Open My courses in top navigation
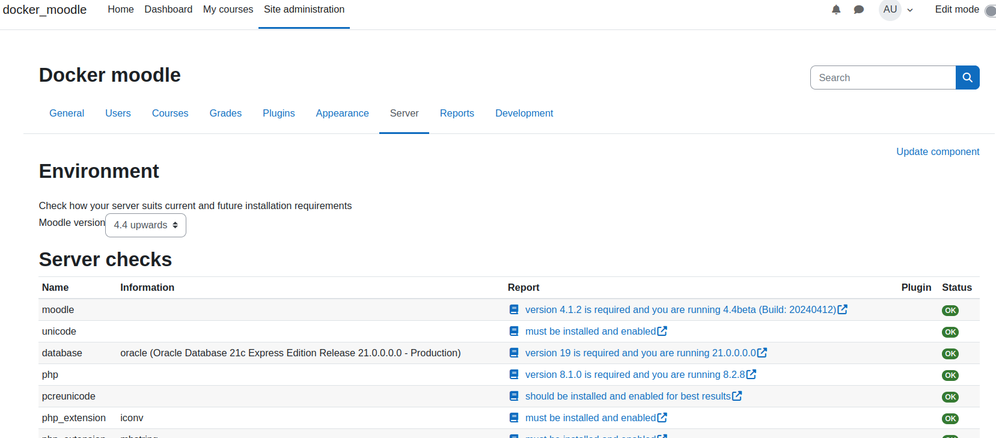Viewport: 996px width, 438px height. [x=228, y=10]
